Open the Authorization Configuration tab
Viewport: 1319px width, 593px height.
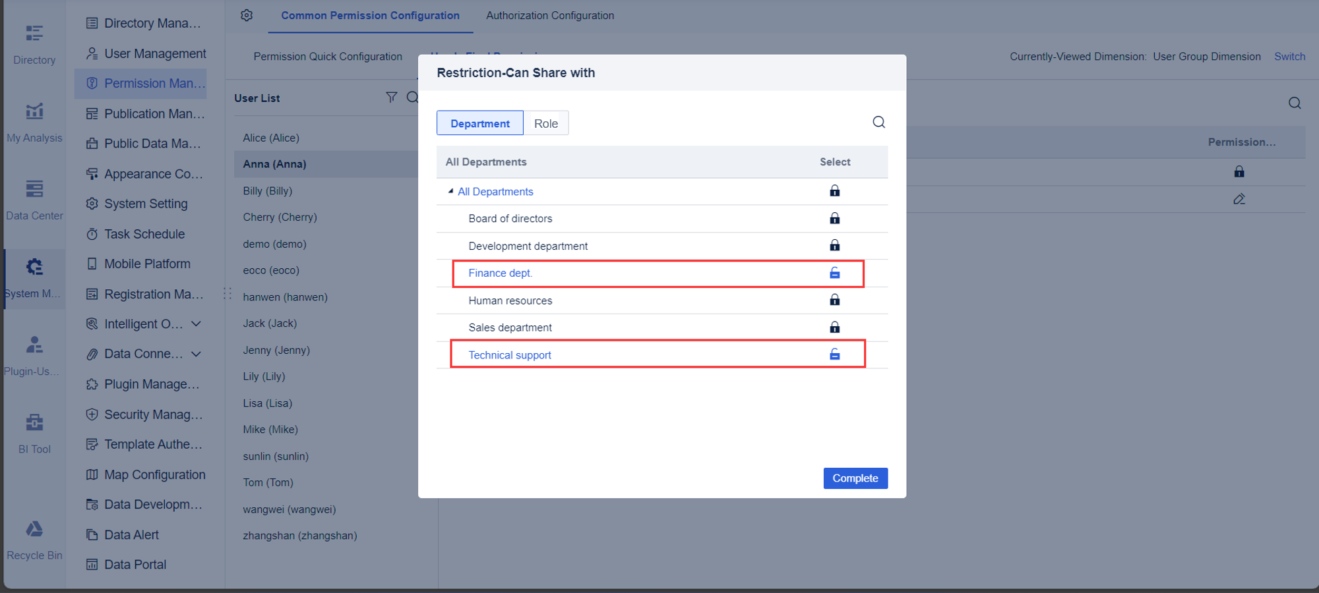549,15
